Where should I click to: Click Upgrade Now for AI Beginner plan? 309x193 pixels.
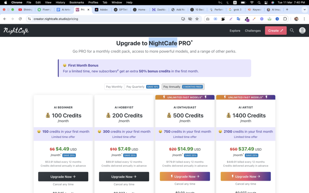point(63,177)
